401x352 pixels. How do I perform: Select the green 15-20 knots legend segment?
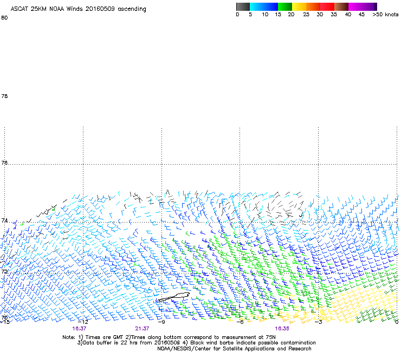(x=285, y=6)
